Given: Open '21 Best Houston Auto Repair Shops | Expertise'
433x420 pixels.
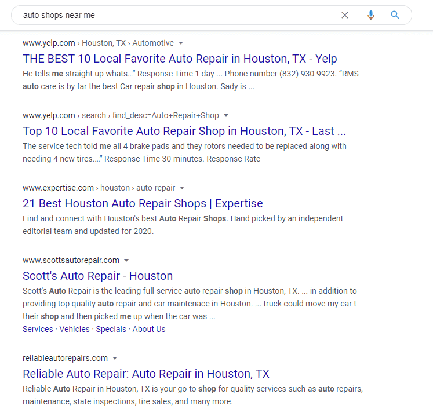Looking at the screenshot, I should pos(143,203).
